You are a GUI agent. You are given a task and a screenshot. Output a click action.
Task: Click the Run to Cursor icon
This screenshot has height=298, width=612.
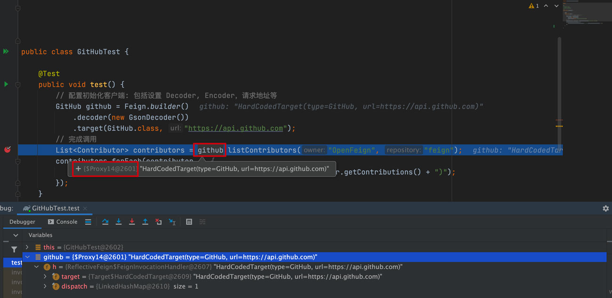(x=172, y=222)
